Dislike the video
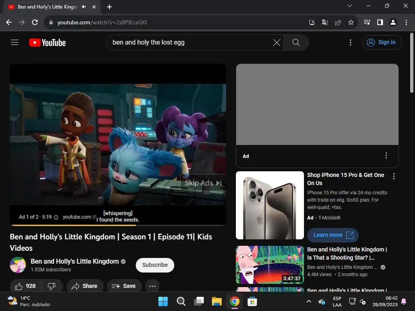Screen dimensions: 415x311 pos(51,286)
